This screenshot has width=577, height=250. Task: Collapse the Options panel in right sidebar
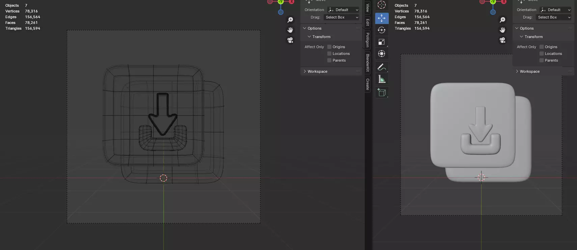[x=517, y=28]
